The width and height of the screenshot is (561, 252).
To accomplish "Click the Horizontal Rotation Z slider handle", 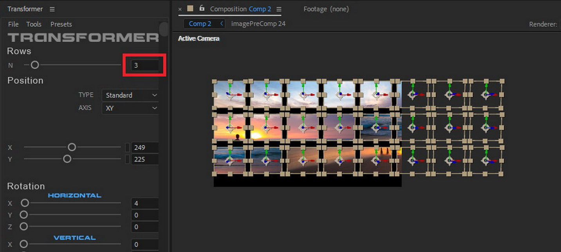I will coord(23,226).
